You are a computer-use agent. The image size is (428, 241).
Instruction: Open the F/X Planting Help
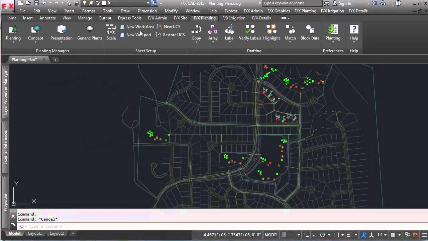tap(354, 33)
